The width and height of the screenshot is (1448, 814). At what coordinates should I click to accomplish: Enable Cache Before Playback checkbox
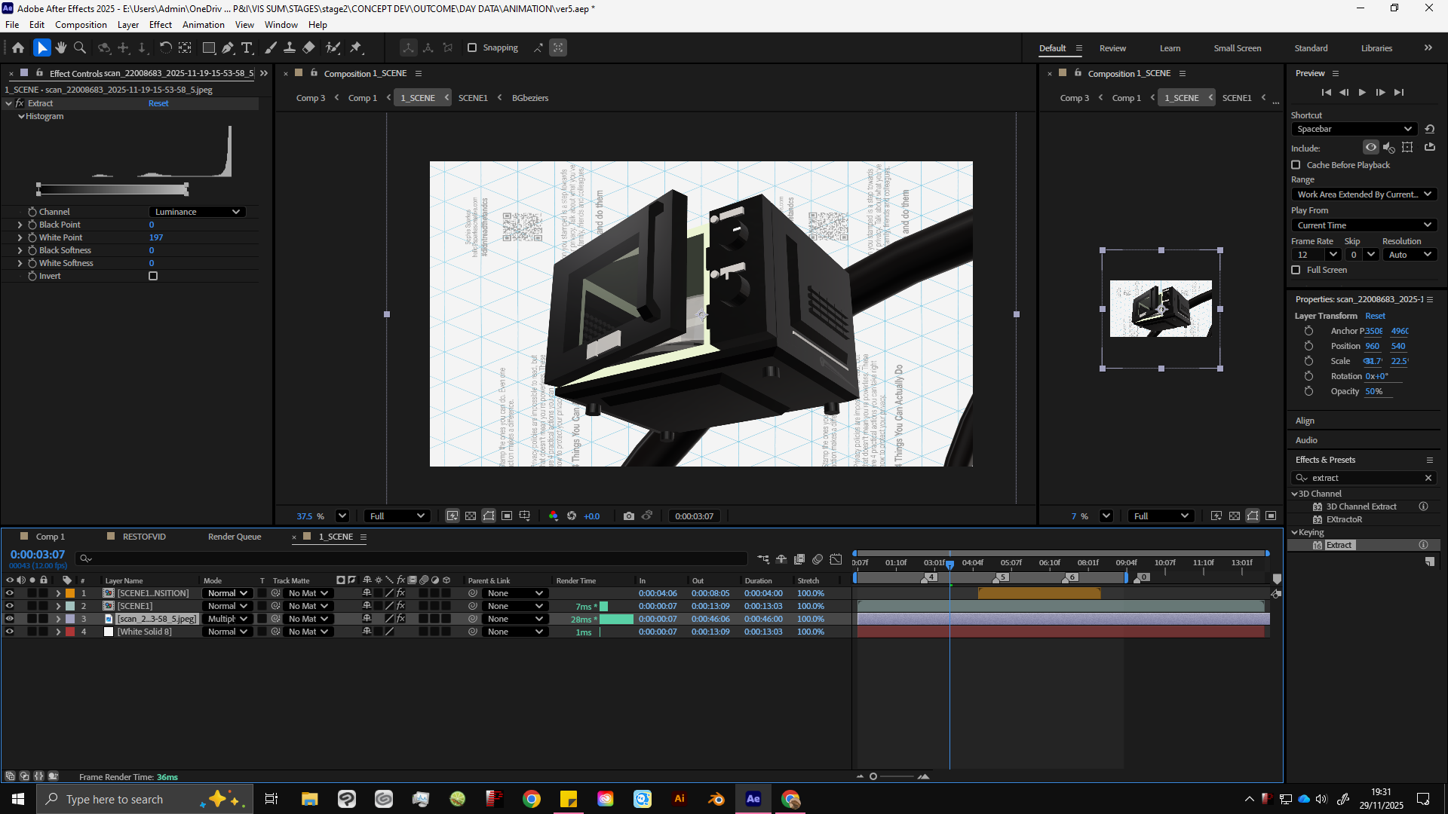click(x=1296, y=165)
